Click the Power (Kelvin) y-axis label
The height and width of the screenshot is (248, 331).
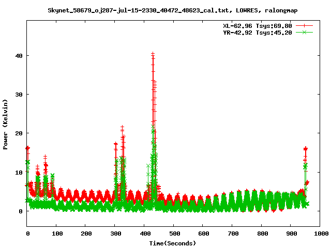coord(5,125)
